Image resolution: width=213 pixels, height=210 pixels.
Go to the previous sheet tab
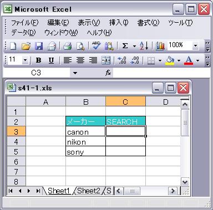pos(20,191)
